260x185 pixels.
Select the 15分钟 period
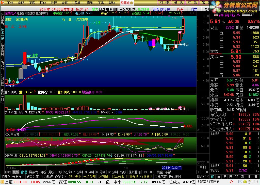[79, 172]
